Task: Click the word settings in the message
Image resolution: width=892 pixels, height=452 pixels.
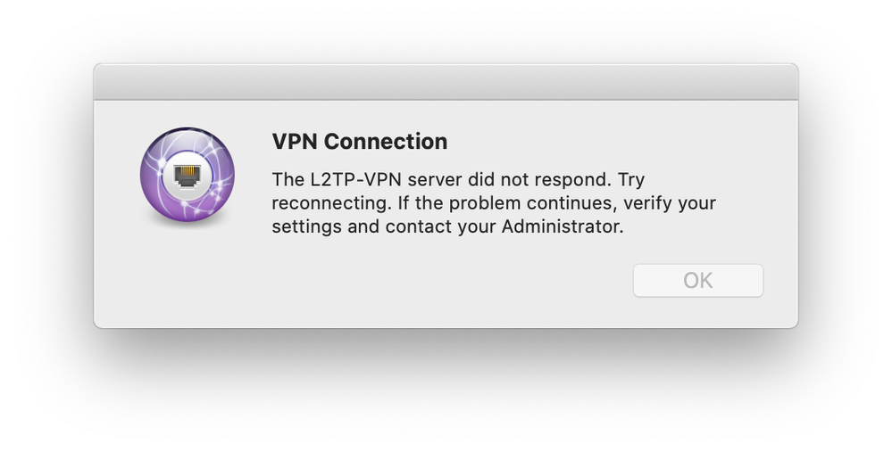Action: (x=306, y=226)
